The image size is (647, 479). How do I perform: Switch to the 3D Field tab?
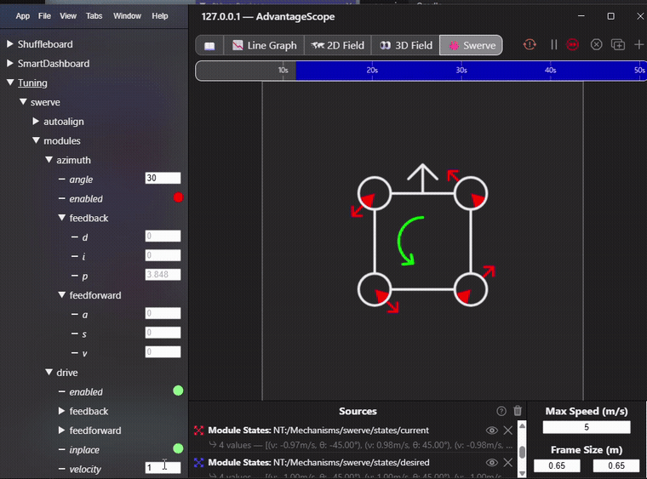[406, 45]
